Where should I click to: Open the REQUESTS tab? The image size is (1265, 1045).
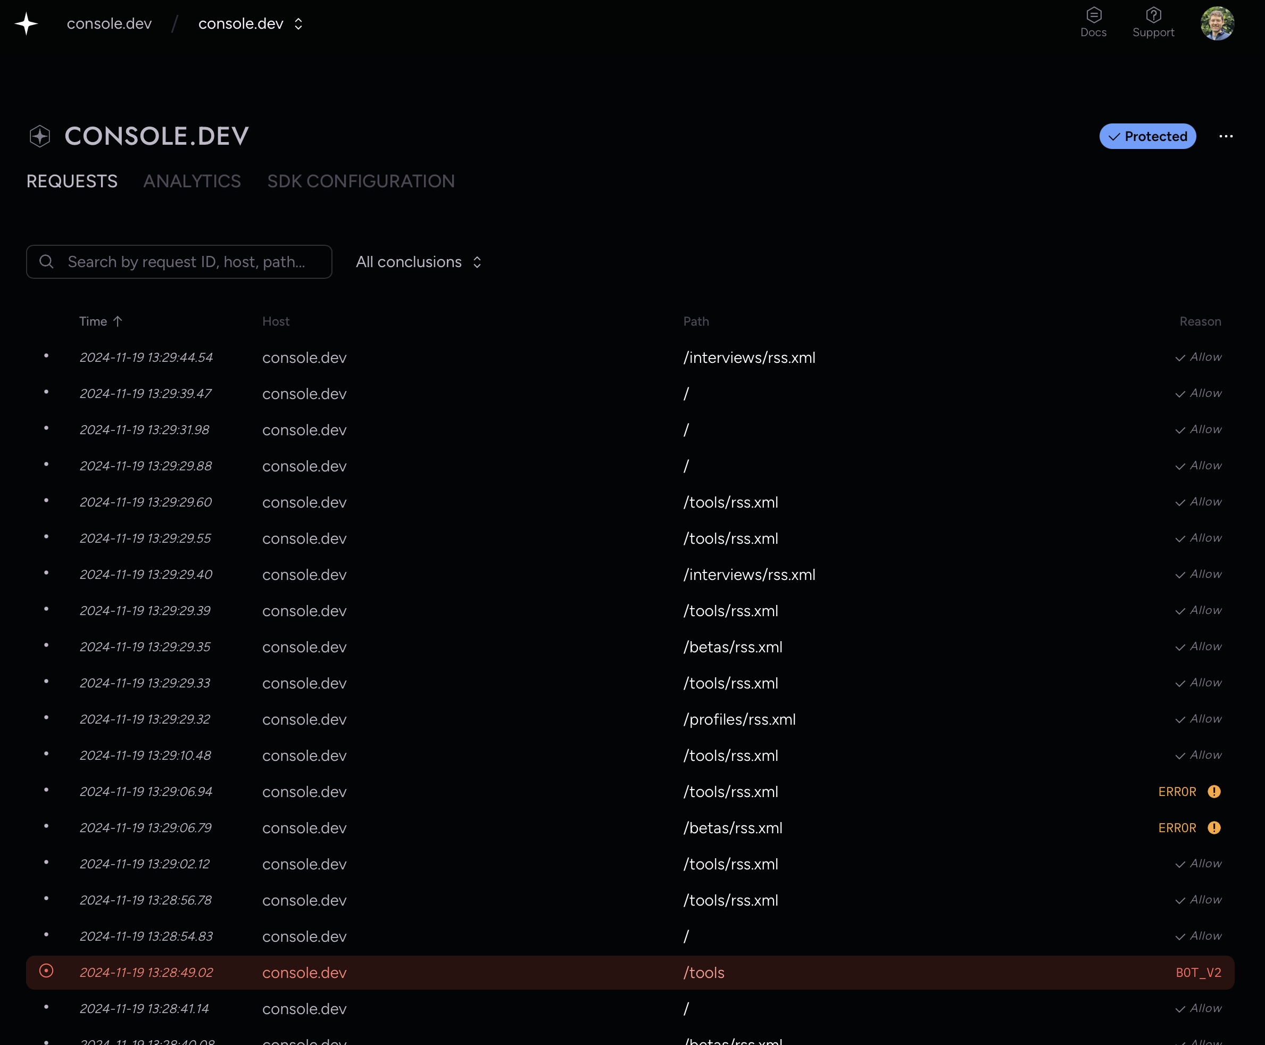72,181
